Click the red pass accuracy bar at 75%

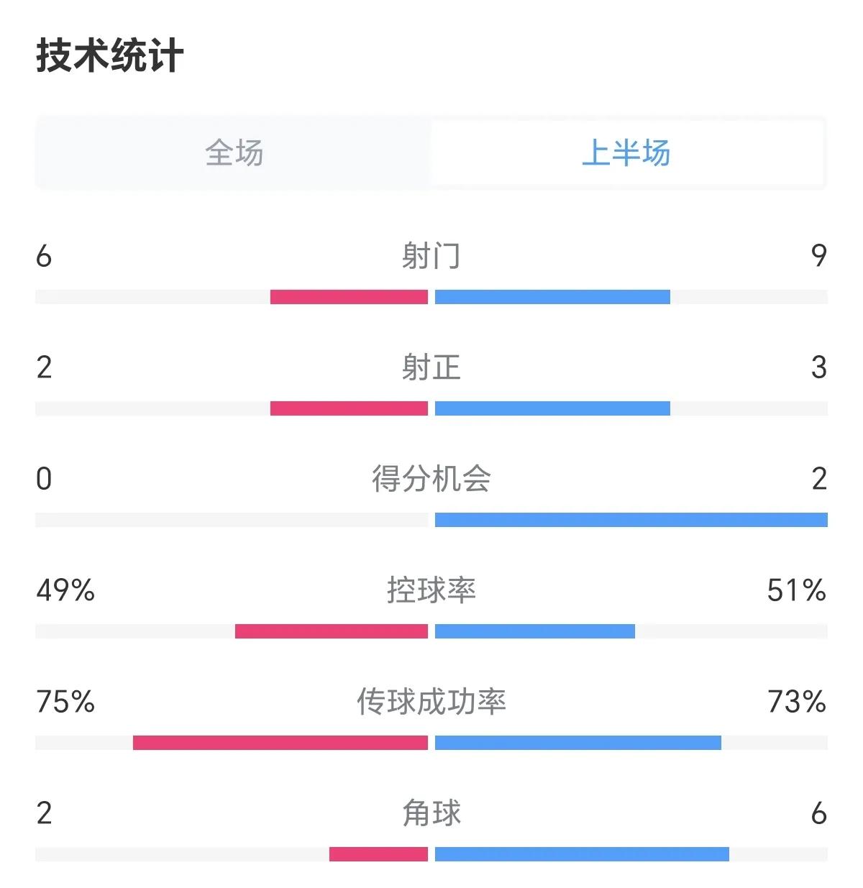pos(280,741)
